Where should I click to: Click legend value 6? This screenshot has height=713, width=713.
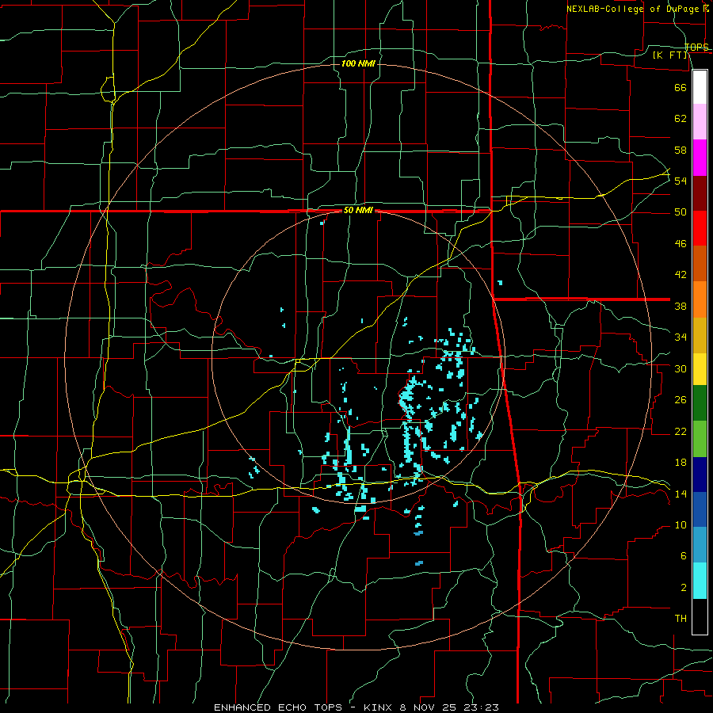[683, 555]
